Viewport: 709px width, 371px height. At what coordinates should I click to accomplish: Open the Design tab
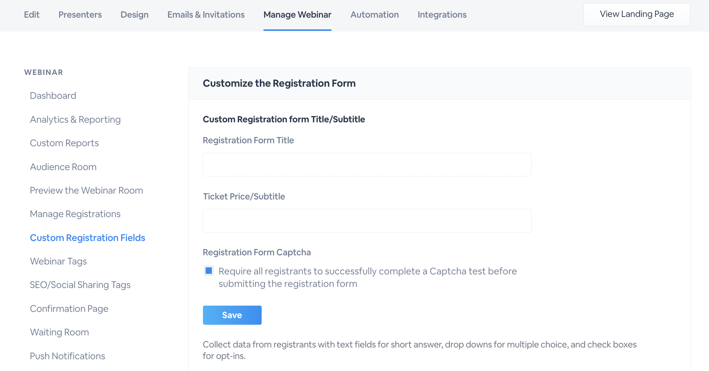click(x=134, y=15)
